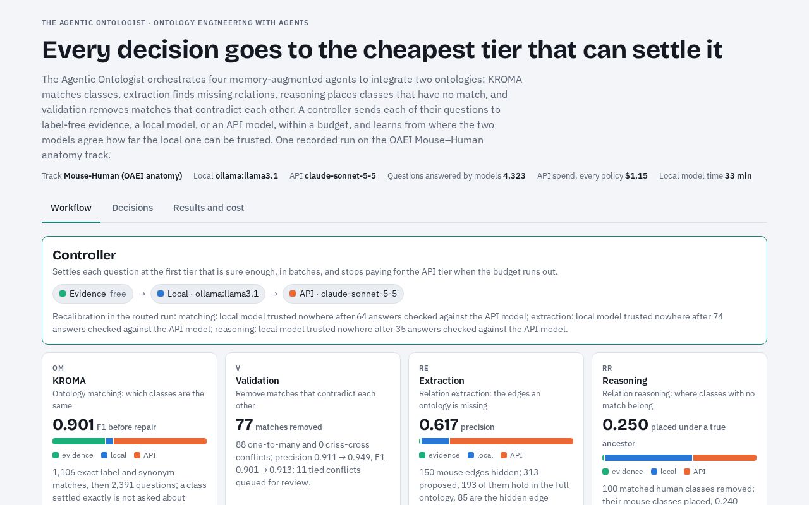809x505 pixels.
Task: Click the green Evidence chip dot
Action: coord(63,294)
